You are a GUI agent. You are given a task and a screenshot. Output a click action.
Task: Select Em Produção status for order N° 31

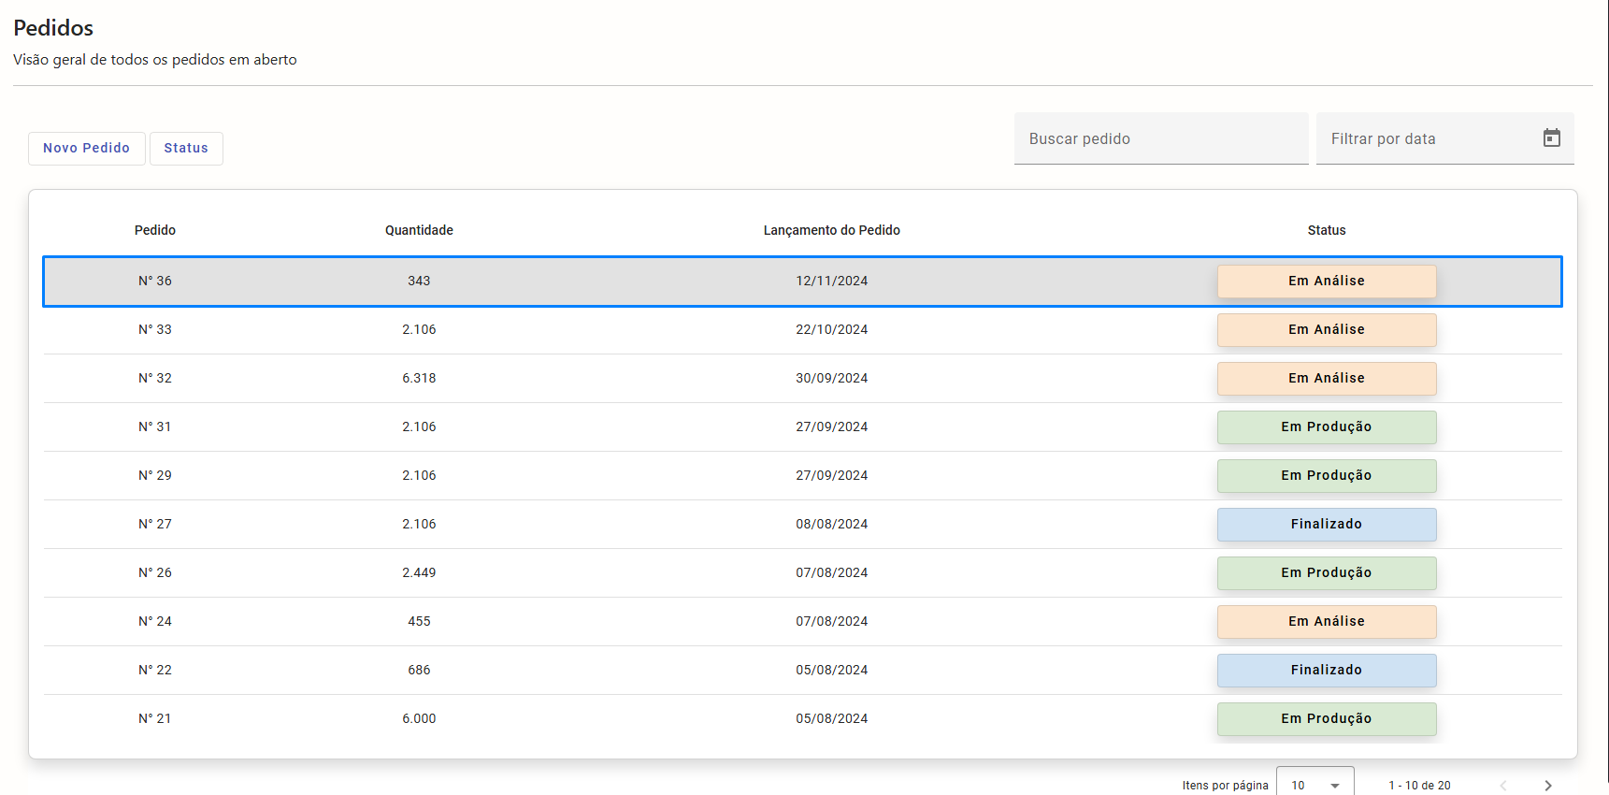[1326, 426]
